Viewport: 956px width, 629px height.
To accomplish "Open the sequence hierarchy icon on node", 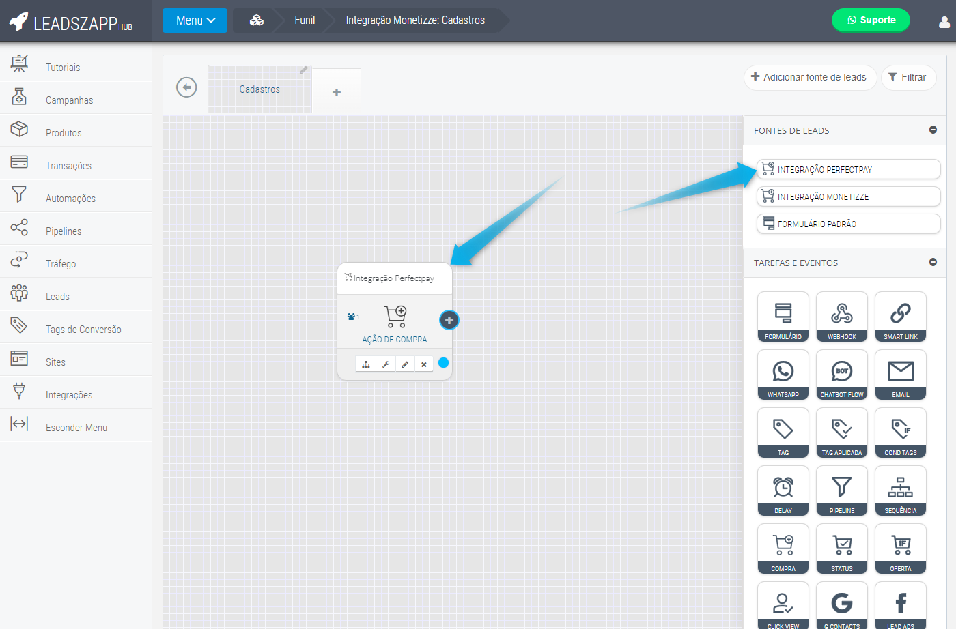I will pyautogui.click(x=366, y=364).
